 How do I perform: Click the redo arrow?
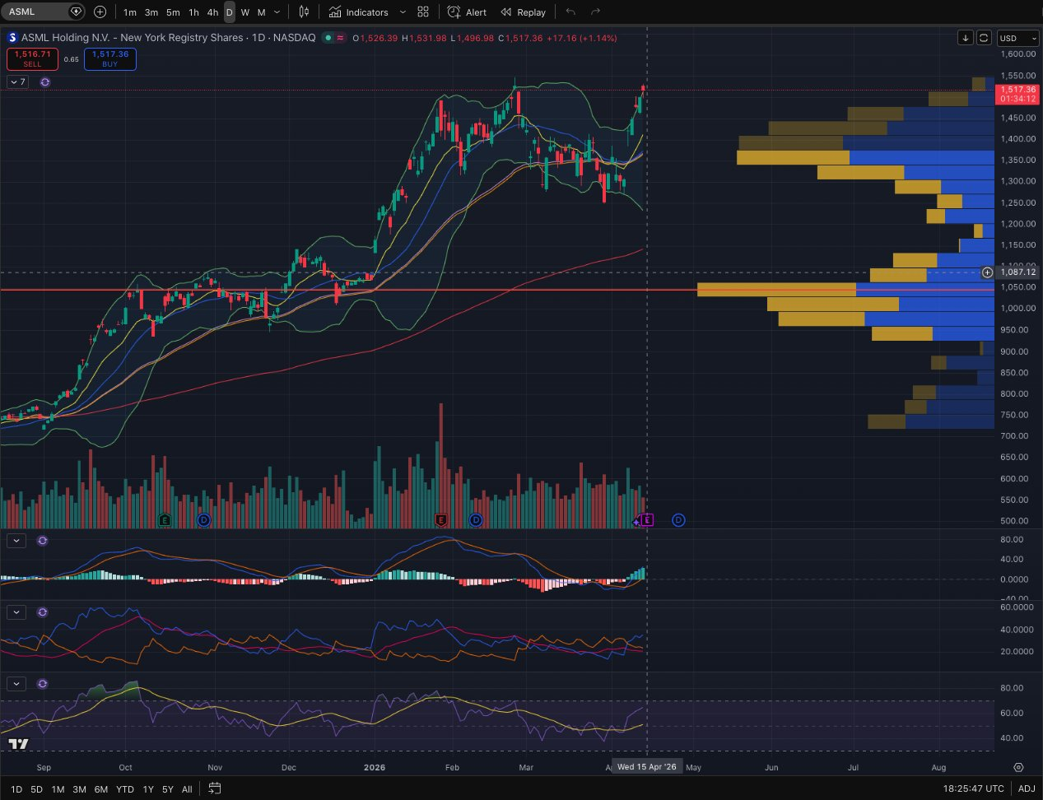coord(595,12)
